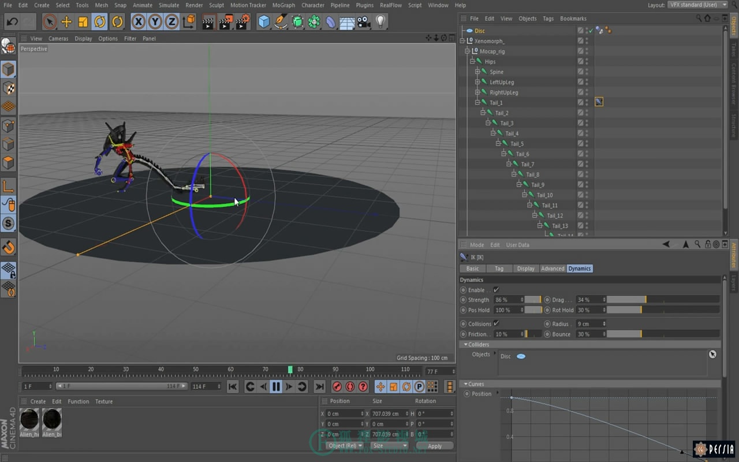Click the Record Active Objects button
The height and width of the screenshot is (462, 739).
[x=337, y=386]
